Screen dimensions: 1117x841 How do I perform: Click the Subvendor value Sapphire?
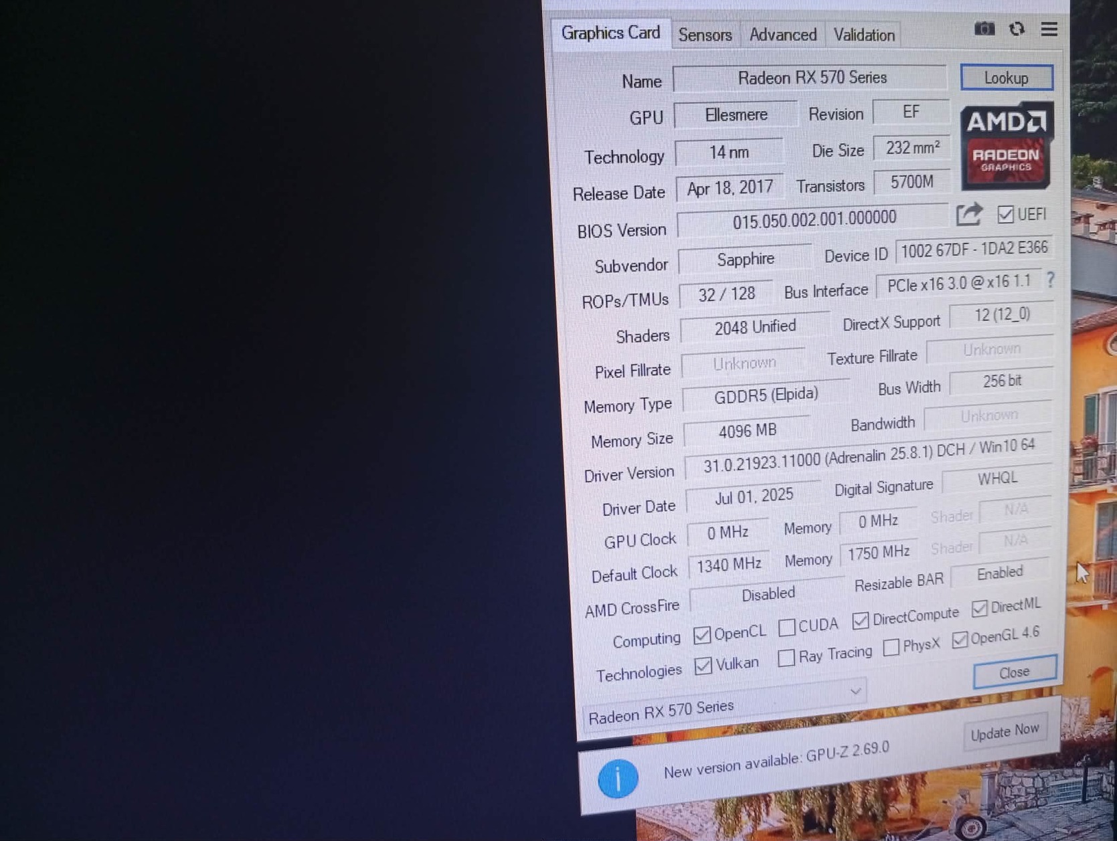tap(745, 259)
